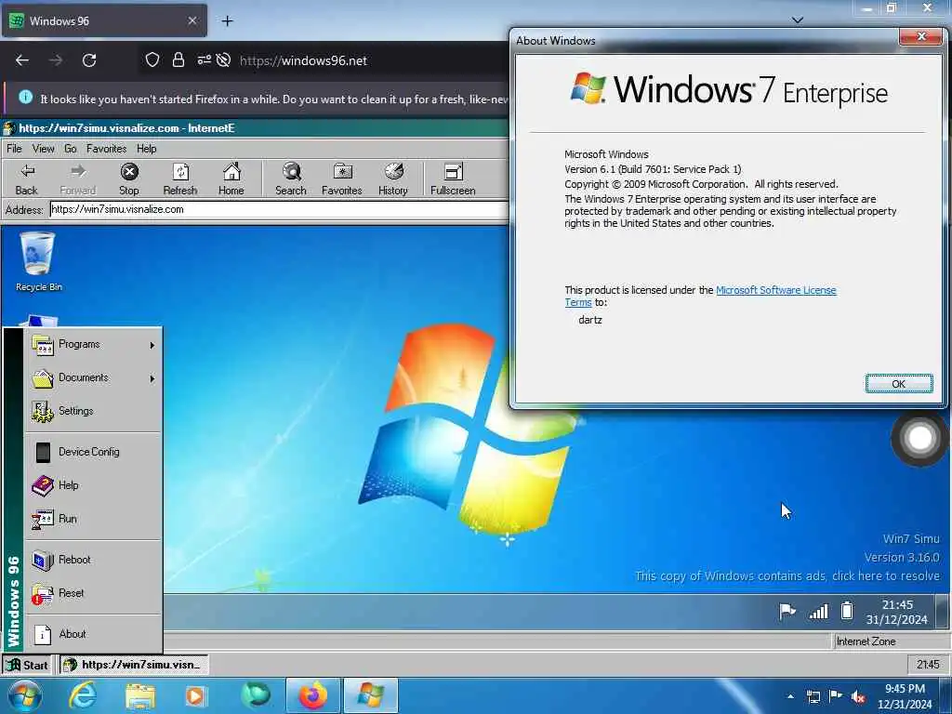Go to Home in InternetE toolbar

tap(231, 179)
